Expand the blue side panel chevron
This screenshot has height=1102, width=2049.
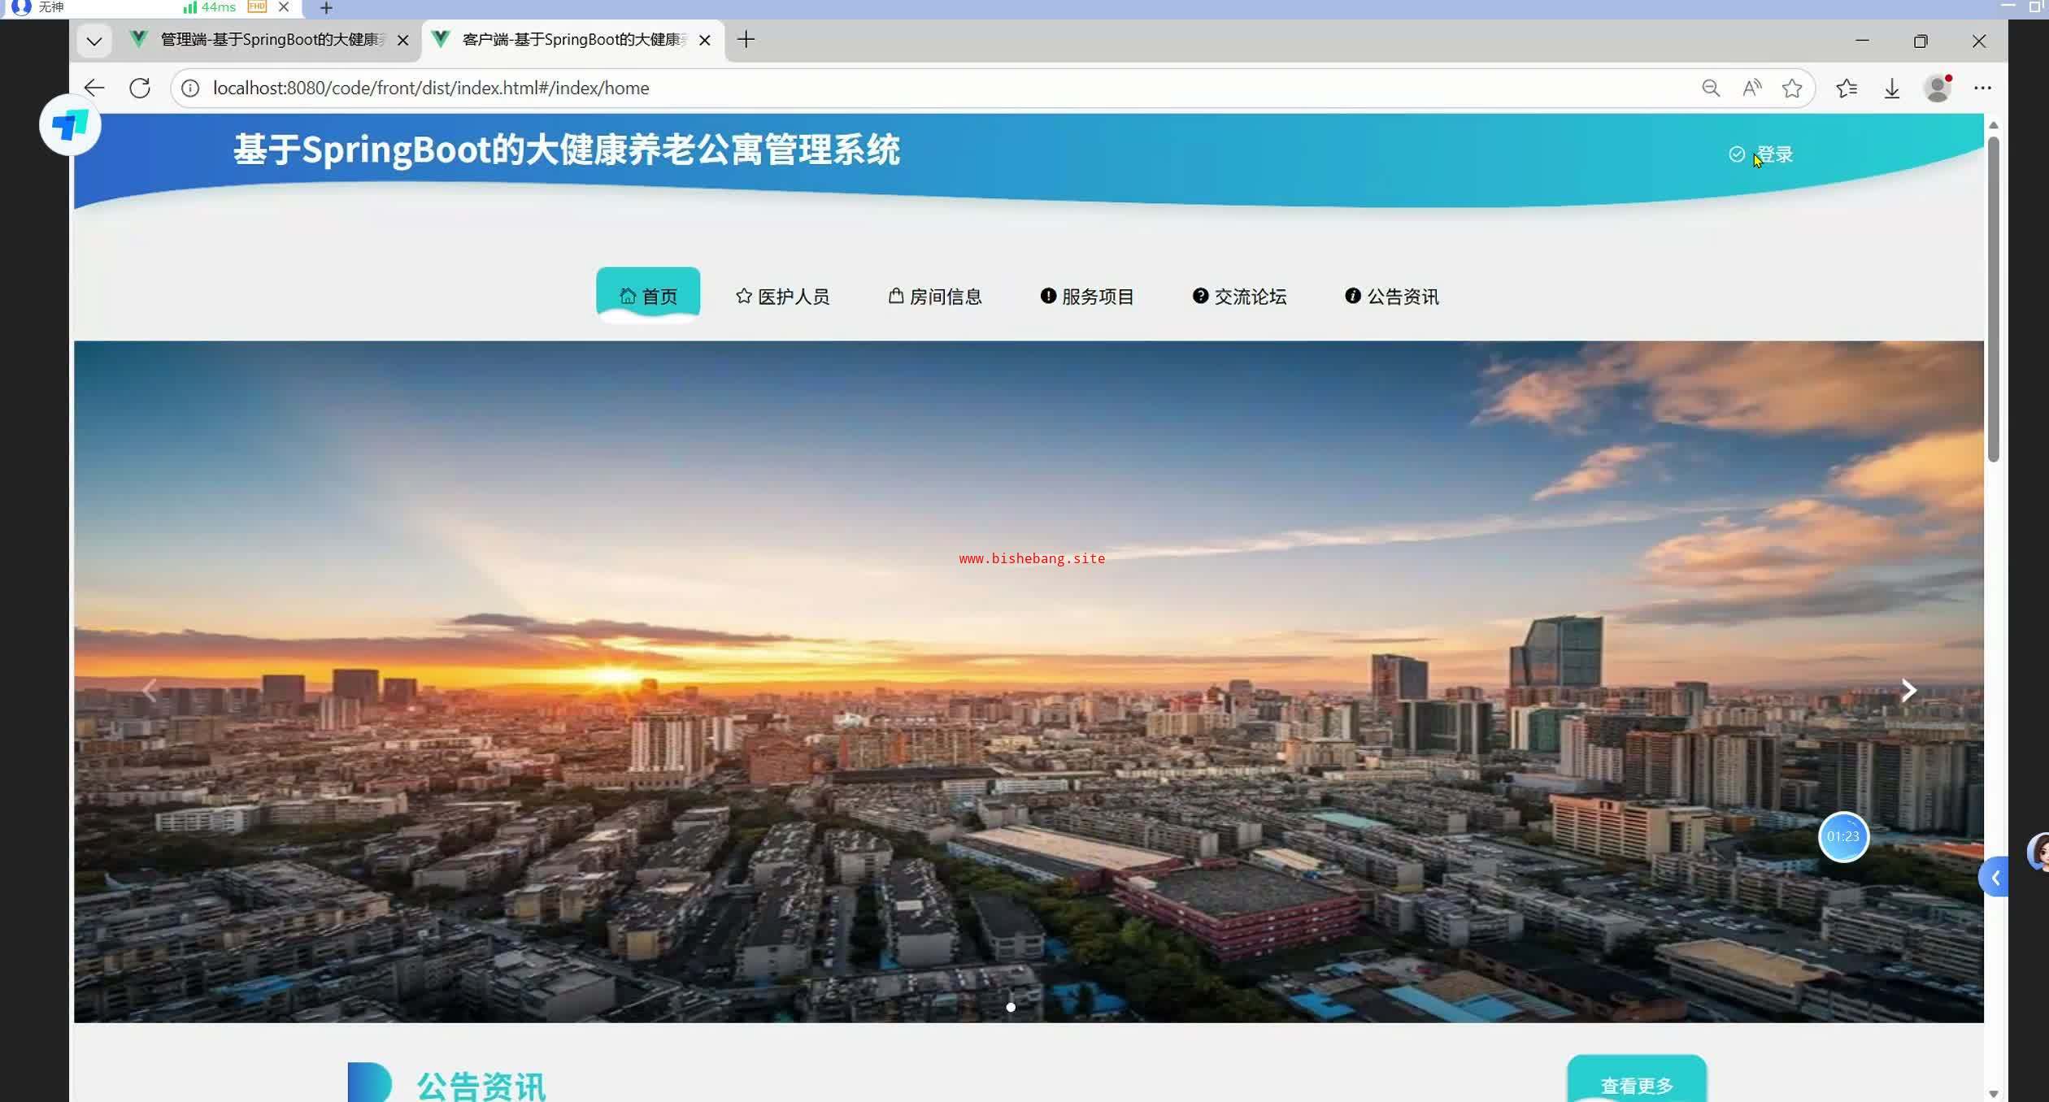(1995, 878)
